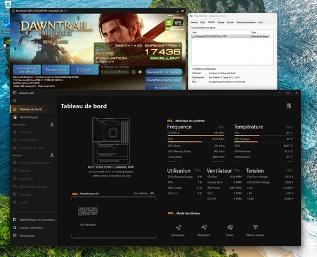Screen dimensions: 317x257
Task: Open Conditions générales in the benchmark
Action: click(164, 80)
